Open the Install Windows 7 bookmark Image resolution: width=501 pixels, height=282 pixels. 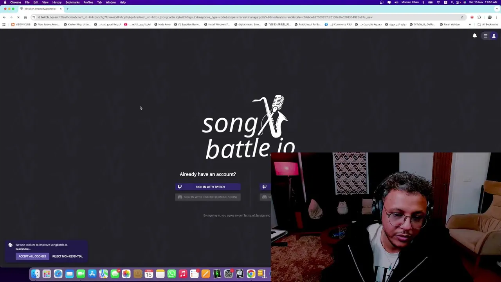tap(217, 24)
